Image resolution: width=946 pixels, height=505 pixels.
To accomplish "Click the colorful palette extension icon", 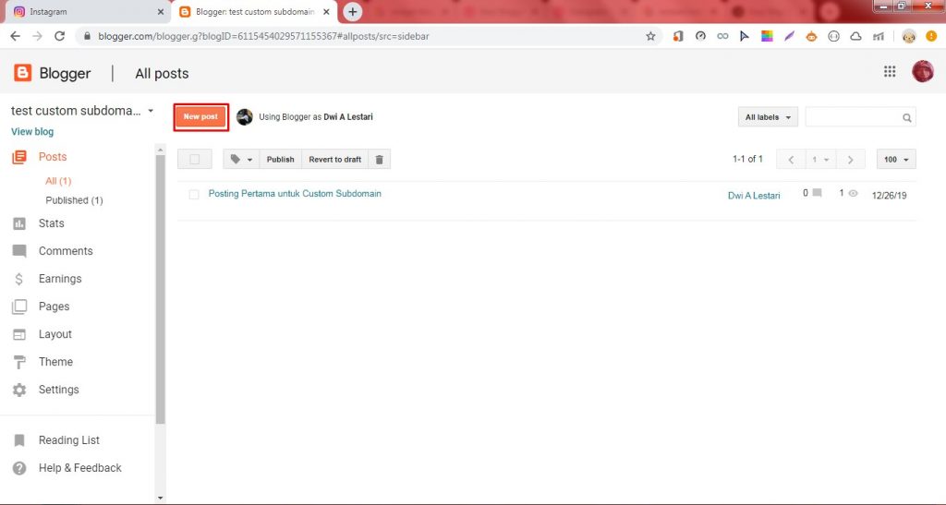I will tap(767, 36).
